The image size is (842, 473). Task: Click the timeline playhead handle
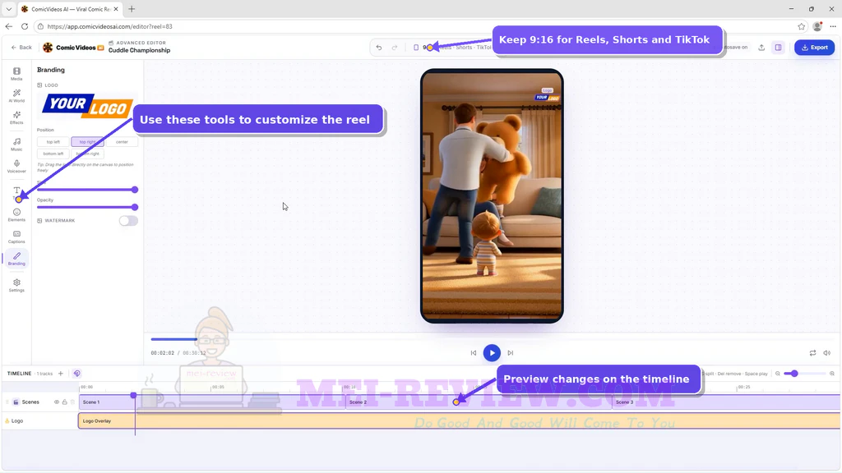click(x=134, y=395)
